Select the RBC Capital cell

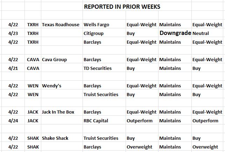(96, 121)
